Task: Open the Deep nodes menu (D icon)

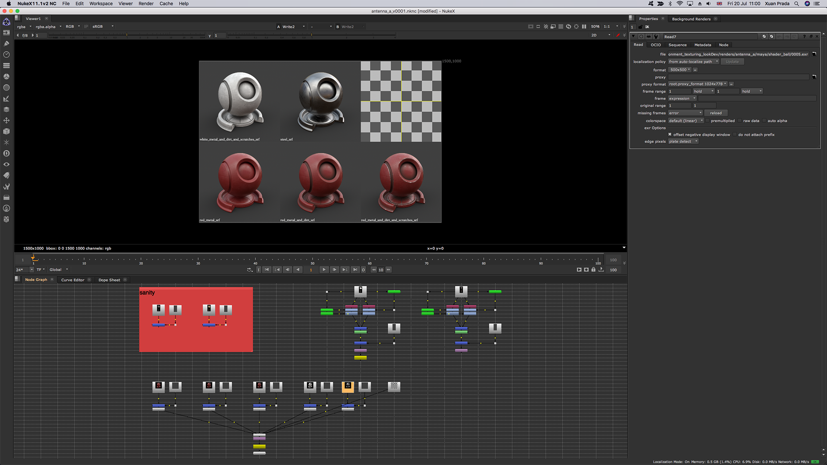Action: tap(6, 153)
